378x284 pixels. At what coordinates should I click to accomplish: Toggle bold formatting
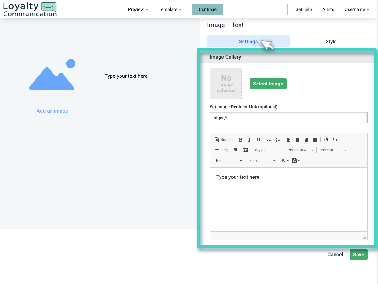click(241, 139)
